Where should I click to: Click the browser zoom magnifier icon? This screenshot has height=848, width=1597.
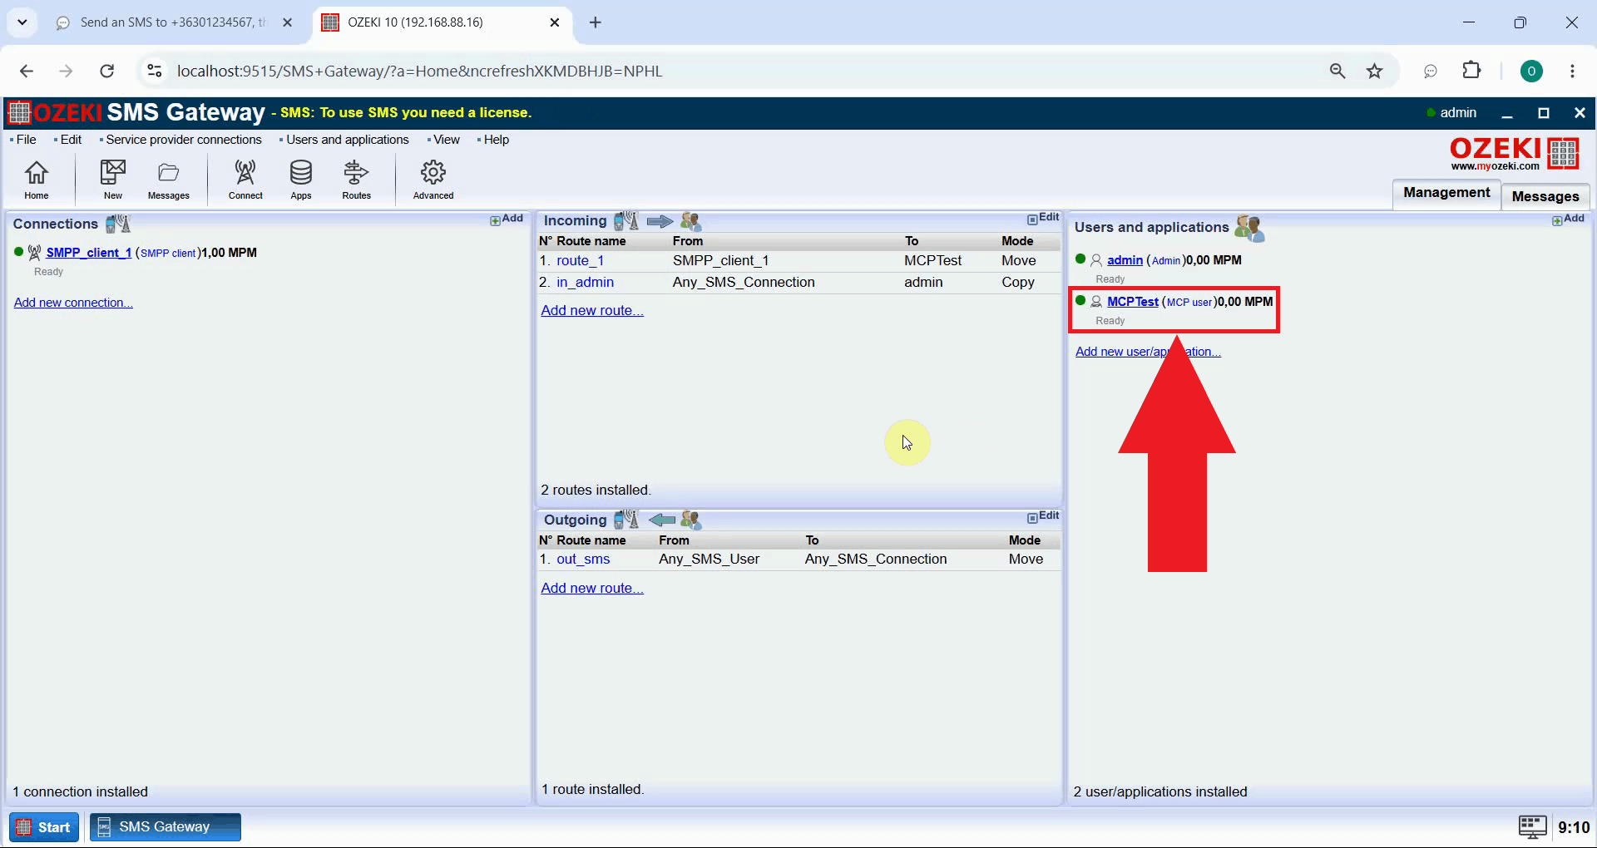click(1337, 71)
